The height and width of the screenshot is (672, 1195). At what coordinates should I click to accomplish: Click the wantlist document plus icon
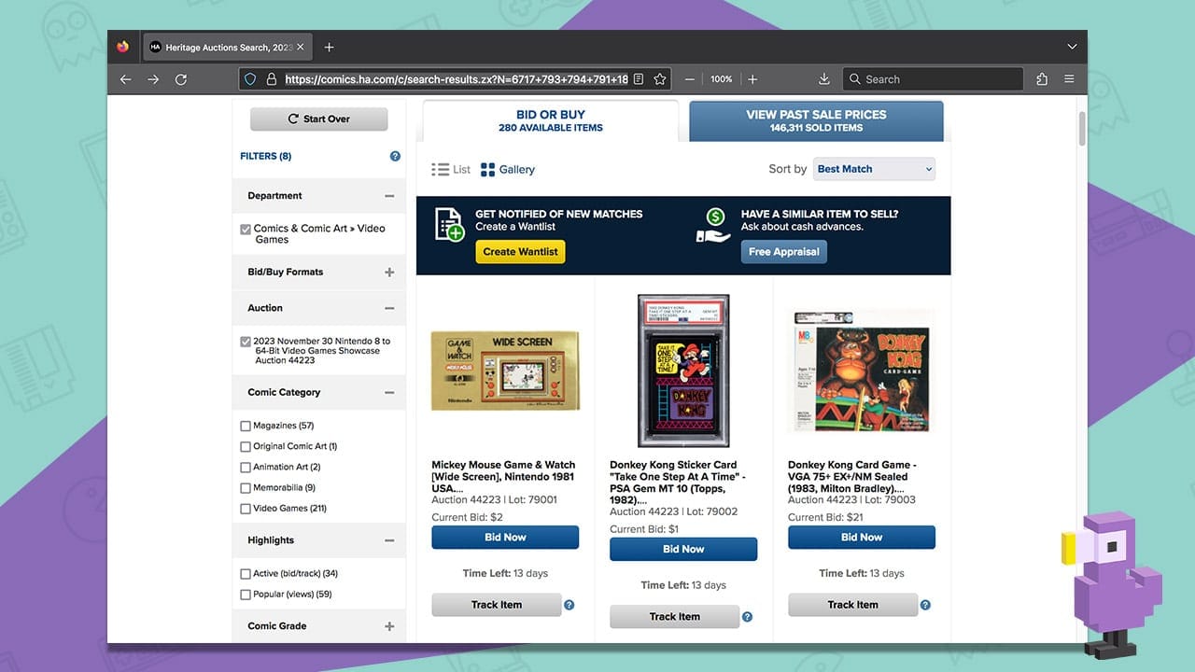coord(449,225)
